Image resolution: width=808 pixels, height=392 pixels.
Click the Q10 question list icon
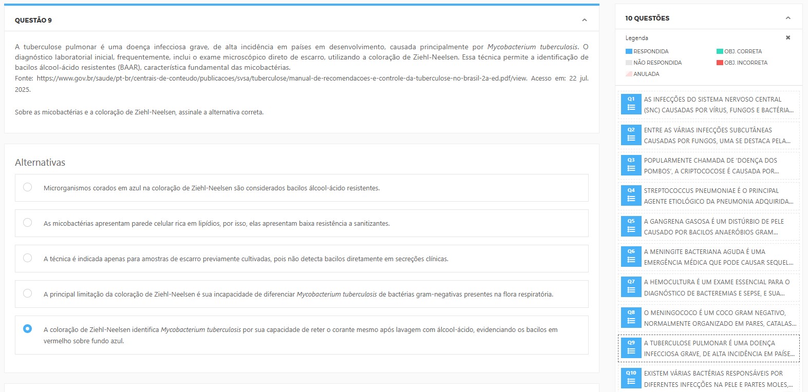click(631, 378)
